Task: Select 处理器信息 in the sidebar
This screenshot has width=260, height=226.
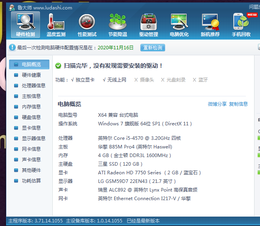Action: coord(33,85)
